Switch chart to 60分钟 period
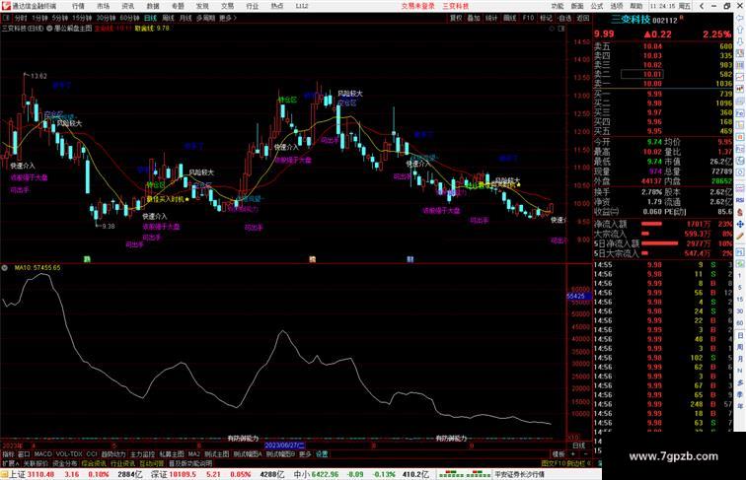 129,18
